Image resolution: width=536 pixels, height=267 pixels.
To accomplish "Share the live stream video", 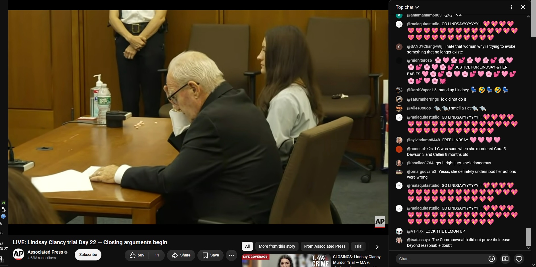I will 181,255.
